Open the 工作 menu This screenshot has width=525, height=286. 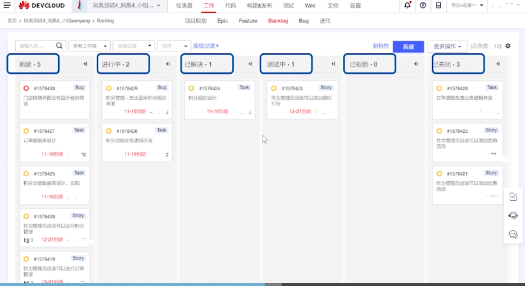coord(209,6)
